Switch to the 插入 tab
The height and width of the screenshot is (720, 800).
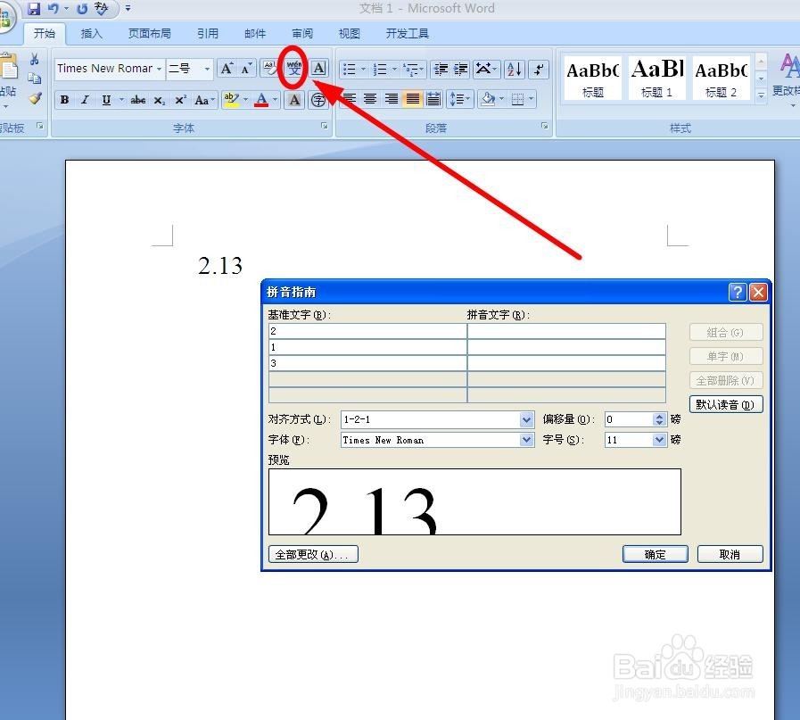click(91, 34)
